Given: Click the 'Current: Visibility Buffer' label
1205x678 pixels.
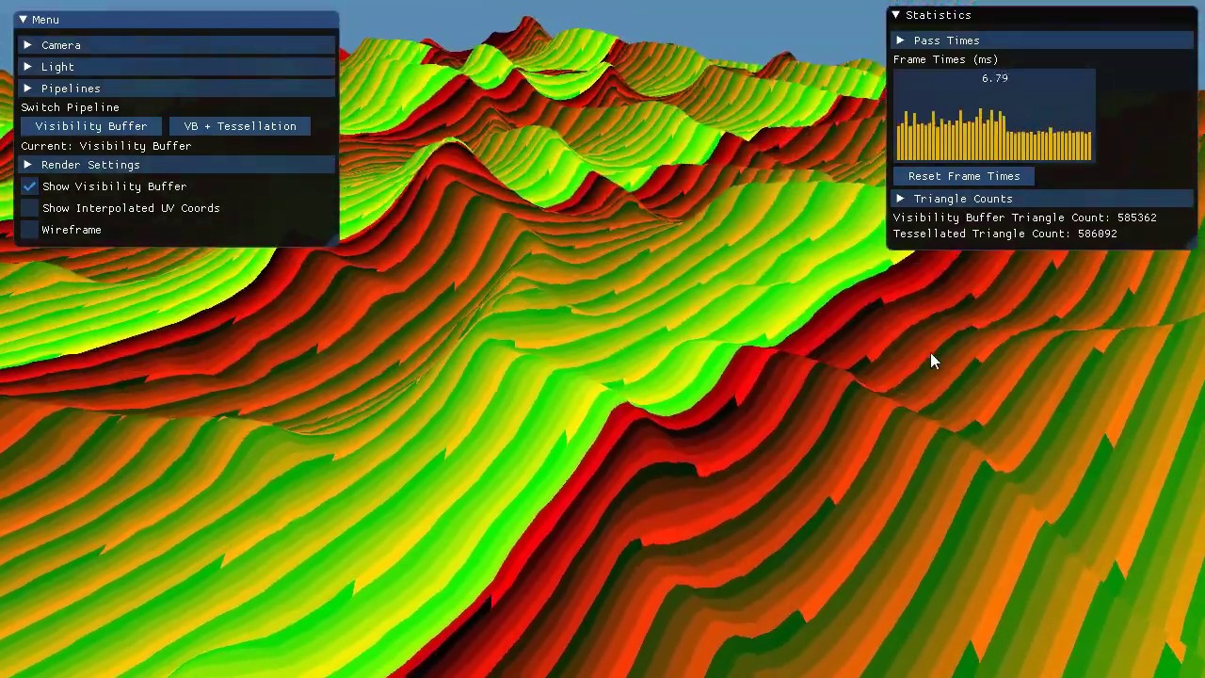Looking at the screenshot, I should pos(106,146).
